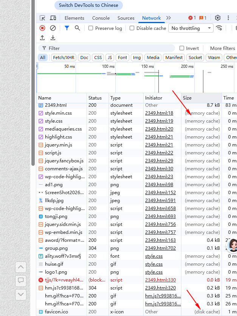Open Elements tab
237x316 pixels.
(74, 18)
